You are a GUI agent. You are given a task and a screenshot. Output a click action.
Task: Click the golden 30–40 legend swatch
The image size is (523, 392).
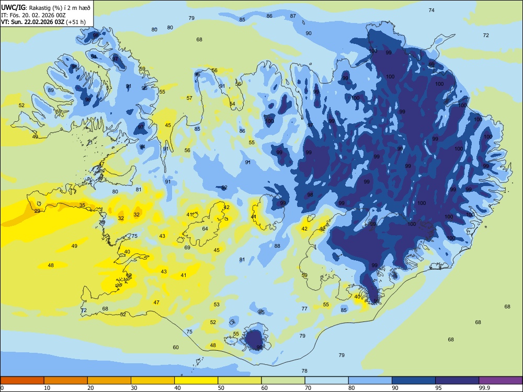pos(153,381)
